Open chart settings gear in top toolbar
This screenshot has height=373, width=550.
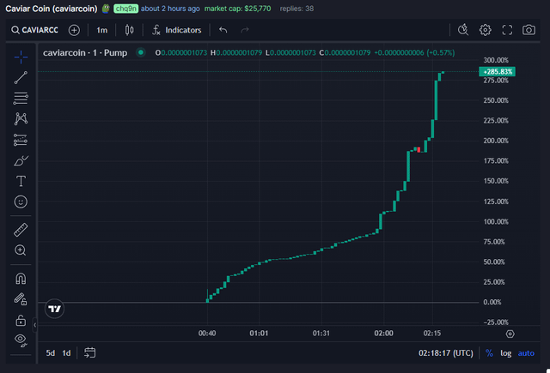point(486,30)
